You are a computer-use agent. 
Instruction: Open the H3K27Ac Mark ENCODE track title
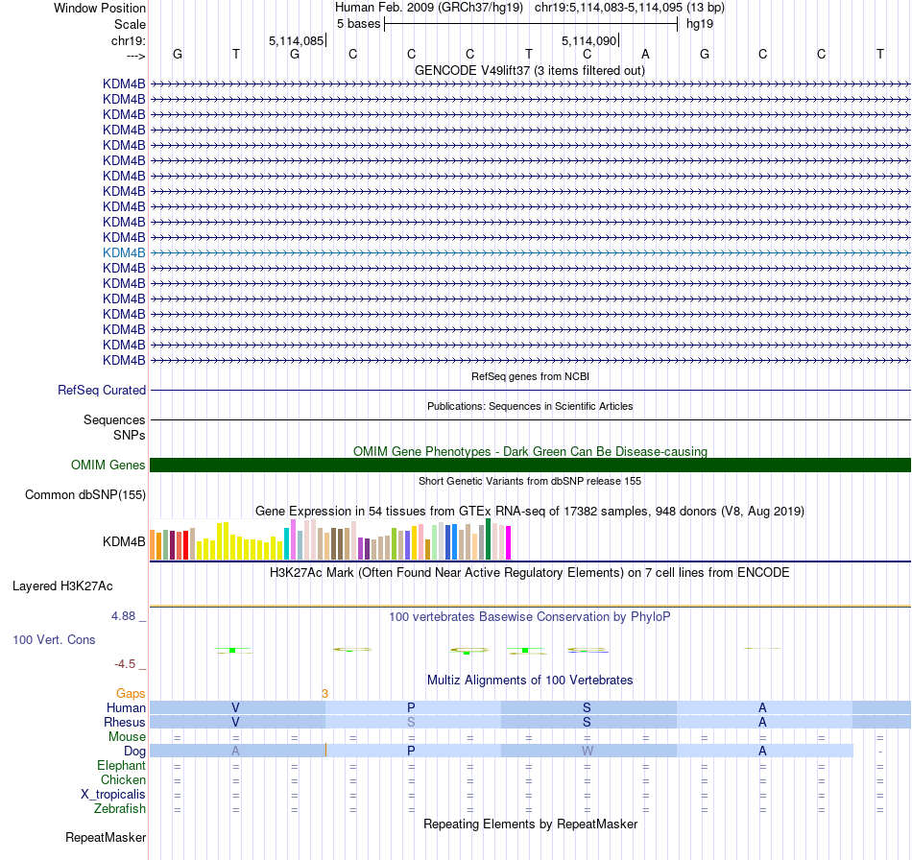pyautogui.click(x=530, y=572)
